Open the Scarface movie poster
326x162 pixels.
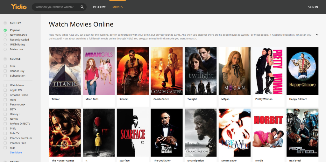coord(133,133)
